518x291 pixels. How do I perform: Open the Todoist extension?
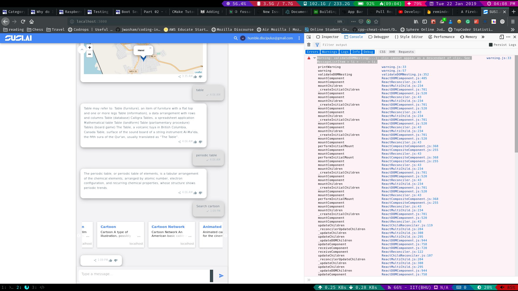click(476, 21)
